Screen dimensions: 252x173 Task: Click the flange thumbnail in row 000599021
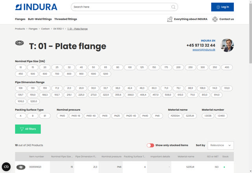coord(21,167)
